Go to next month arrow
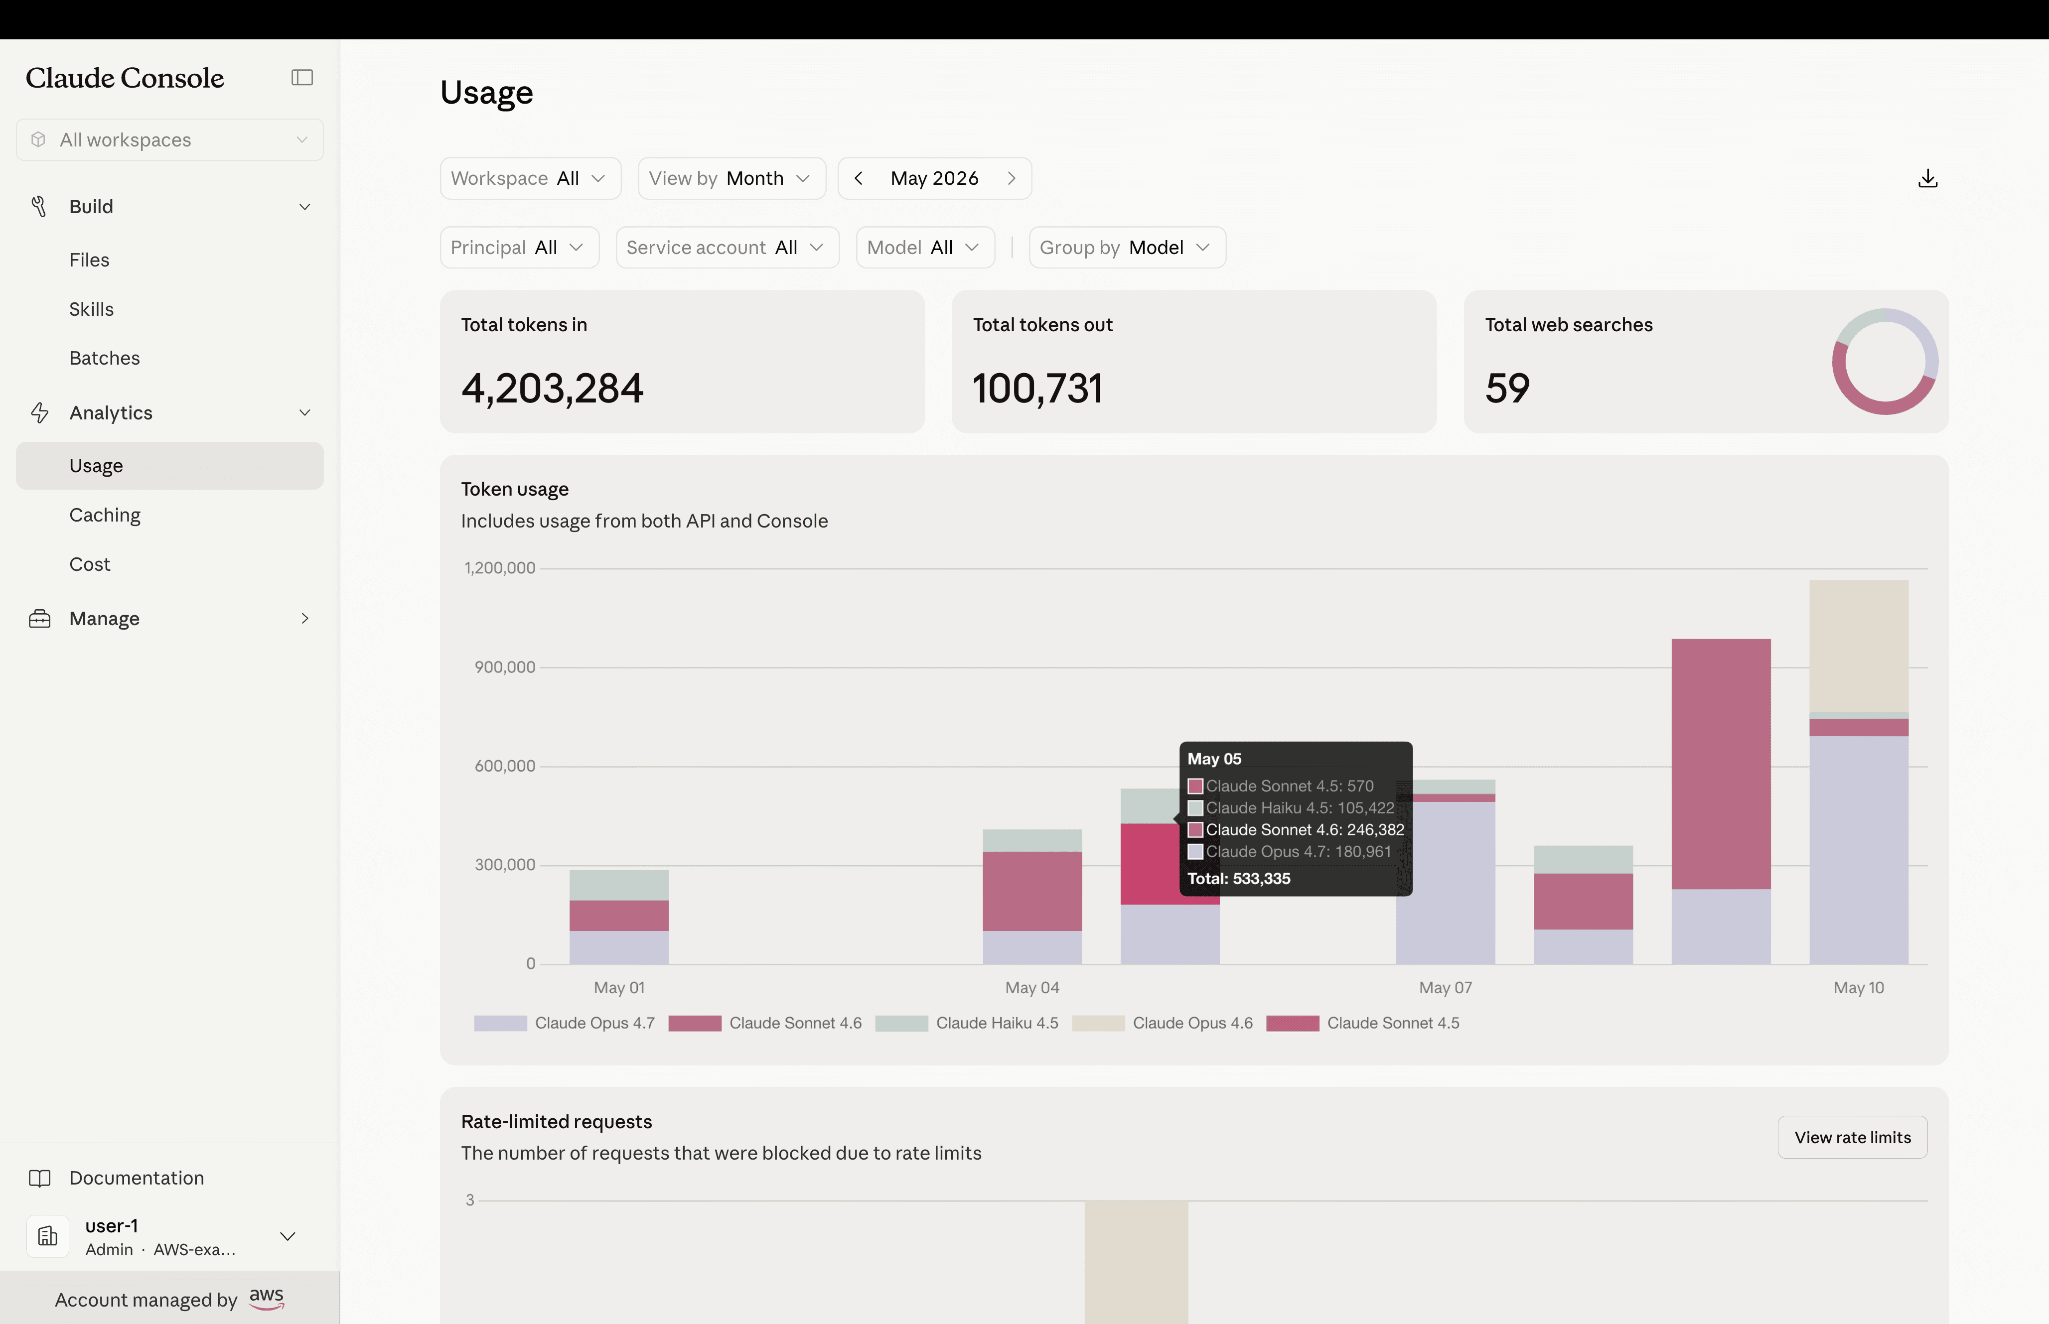The image size is (2049, 1324). [x=1011, y=178]
